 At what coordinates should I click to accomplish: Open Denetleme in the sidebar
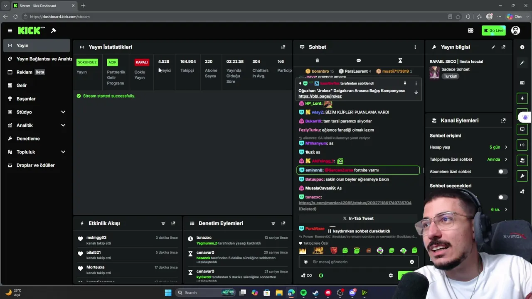click(x=37, y=139)
